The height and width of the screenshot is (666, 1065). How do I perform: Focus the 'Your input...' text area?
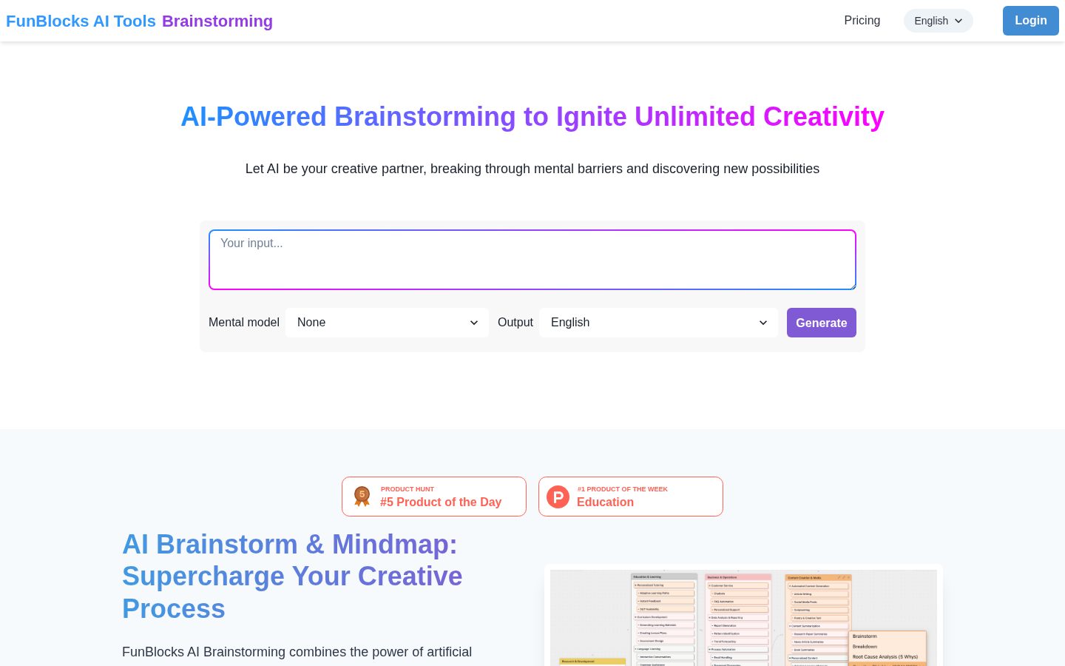532,260
